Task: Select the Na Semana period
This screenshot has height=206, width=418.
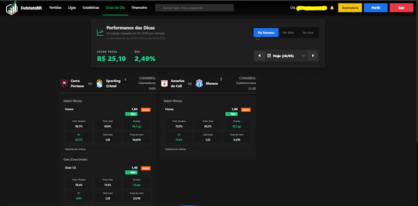Action: [266, 33]
